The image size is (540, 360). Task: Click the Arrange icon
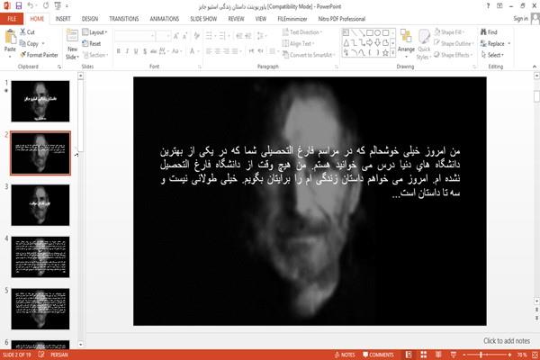pyautogui.click(x=406, y=37)
